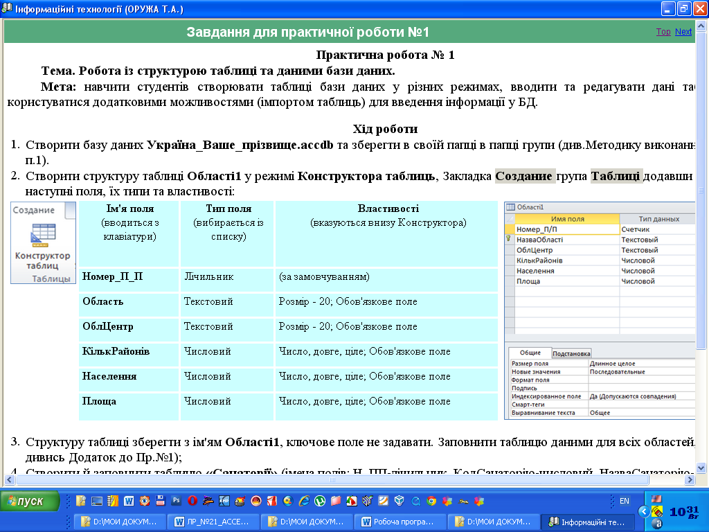Click the Последовательные property value
This screenshot has width=709, height=532.
617,371
